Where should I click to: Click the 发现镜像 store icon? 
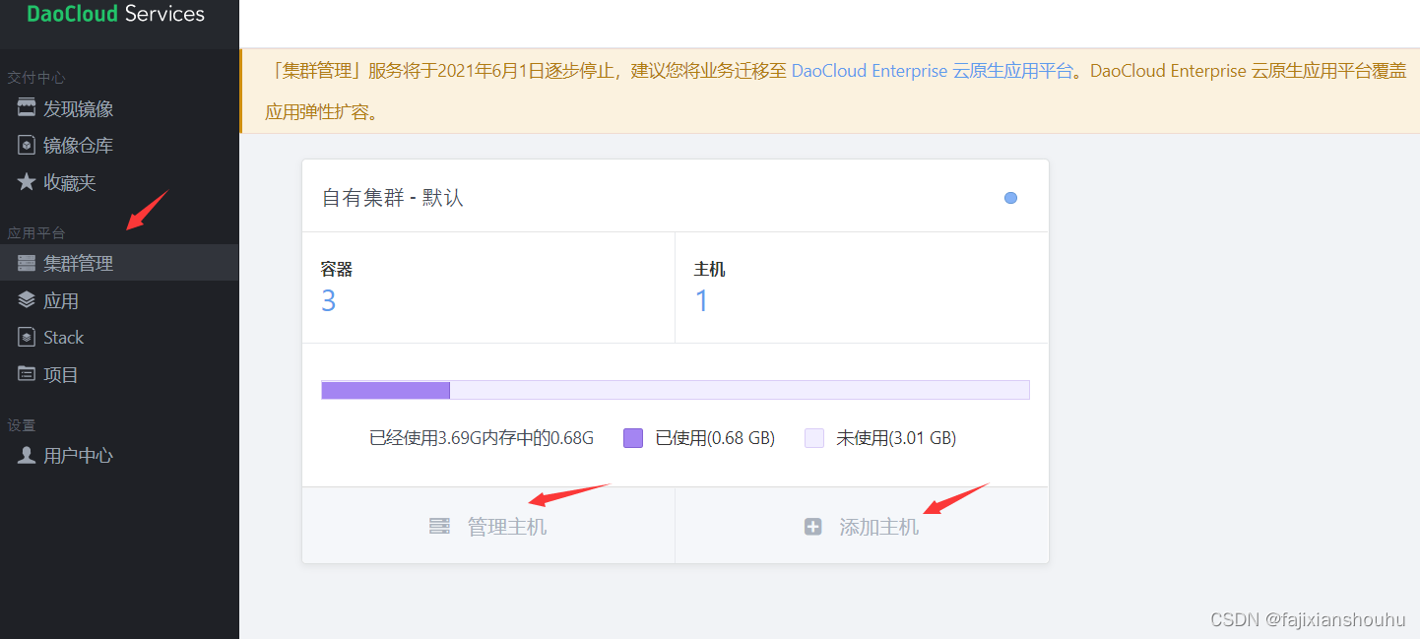27,108
